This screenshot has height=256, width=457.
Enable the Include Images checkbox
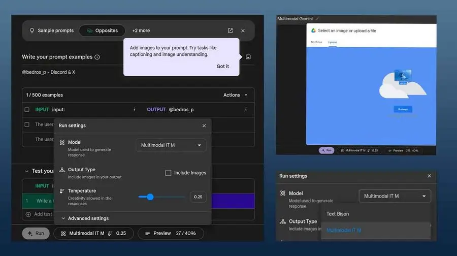pos(168,173)
